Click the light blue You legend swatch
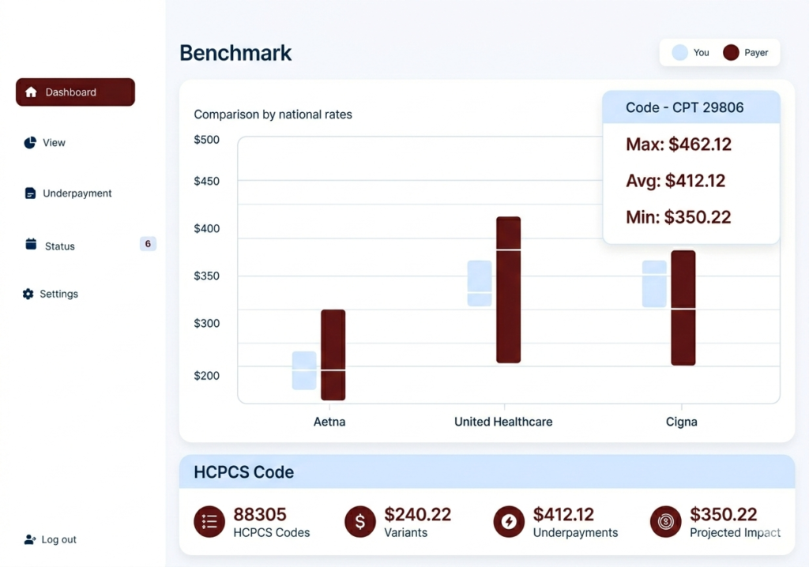 (679, 53)
